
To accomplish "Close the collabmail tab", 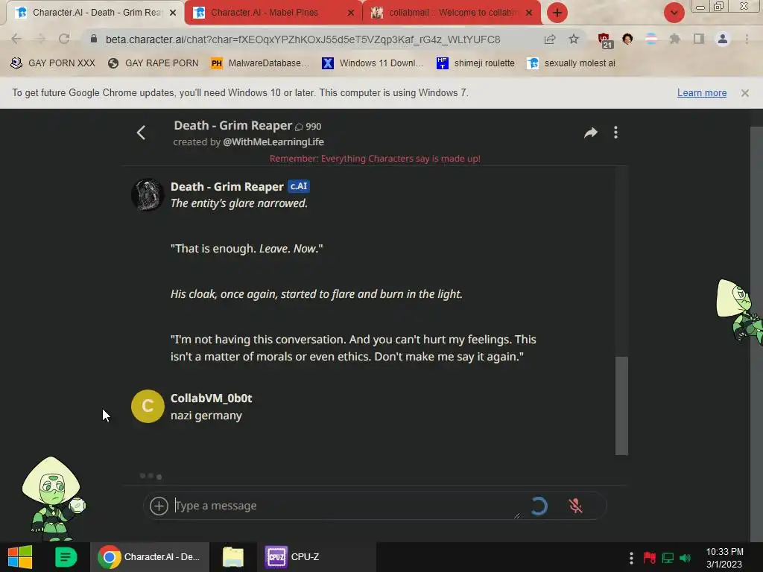I will point(529,13).
